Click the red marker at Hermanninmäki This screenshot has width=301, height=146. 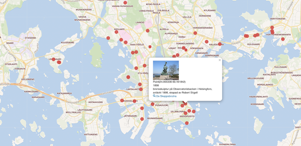click(195, 33)
